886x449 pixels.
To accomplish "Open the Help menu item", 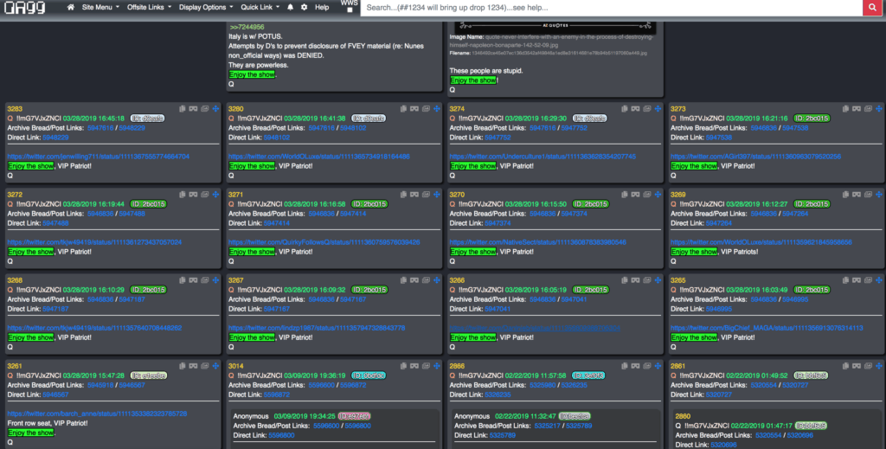I will point(321,7).
